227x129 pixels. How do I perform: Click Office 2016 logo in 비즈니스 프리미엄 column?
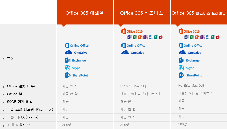tap(181, 31)
